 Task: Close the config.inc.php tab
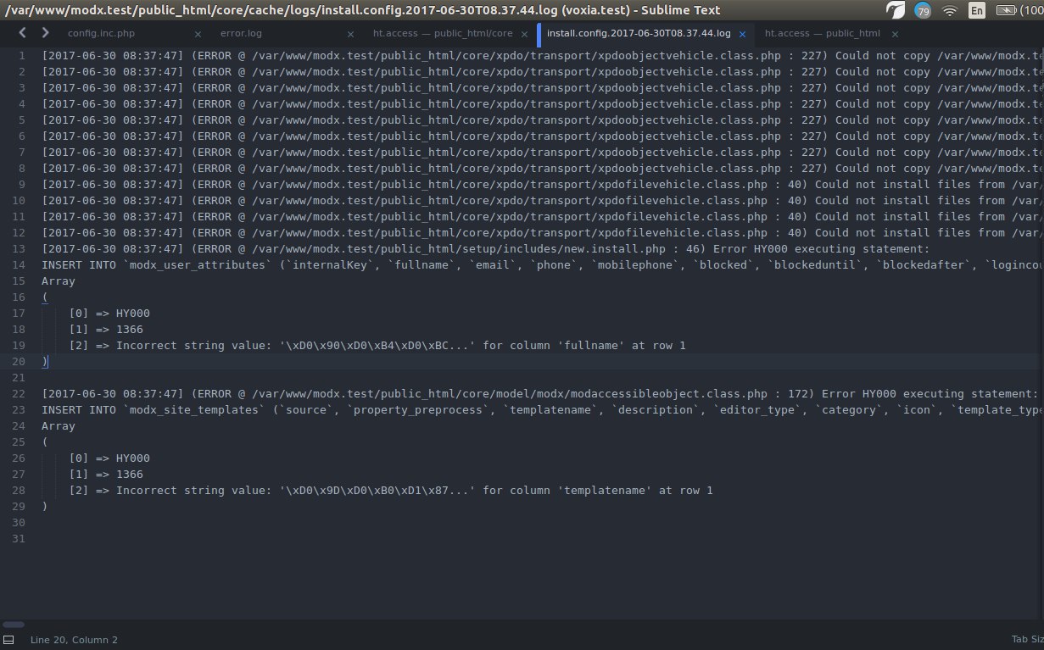[198, 34]
